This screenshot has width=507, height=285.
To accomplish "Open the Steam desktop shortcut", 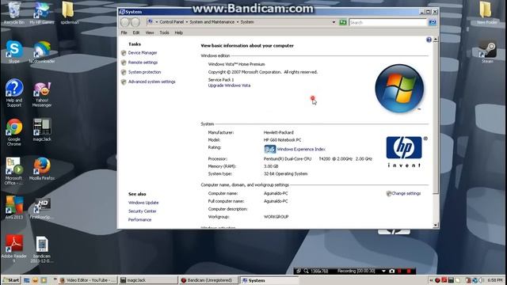I will (487, 51).
